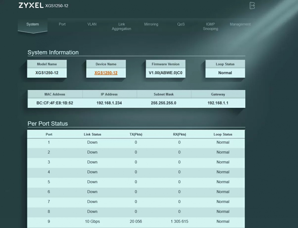This screenshot has width=298, height=228.
Task: Click the Link Status column header
Action: [92, 134]
